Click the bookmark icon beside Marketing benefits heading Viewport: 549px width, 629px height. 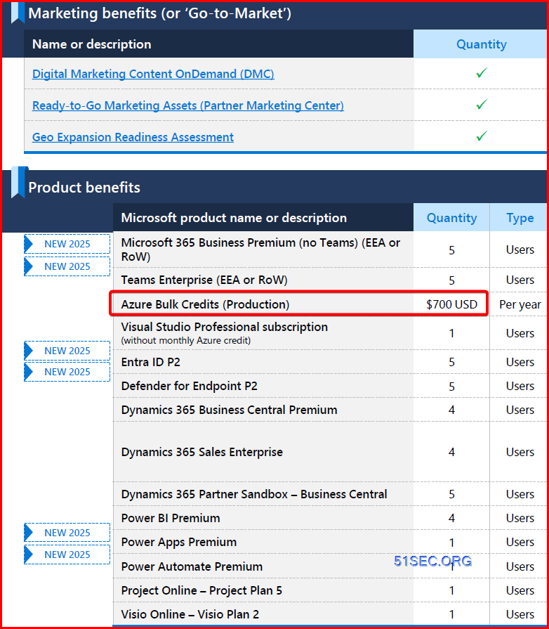tap(18, 13)
